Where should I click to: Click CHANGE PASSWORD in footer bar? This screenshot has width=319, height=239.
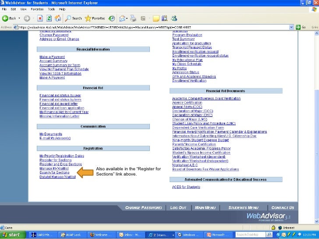(x=143, y=207)
